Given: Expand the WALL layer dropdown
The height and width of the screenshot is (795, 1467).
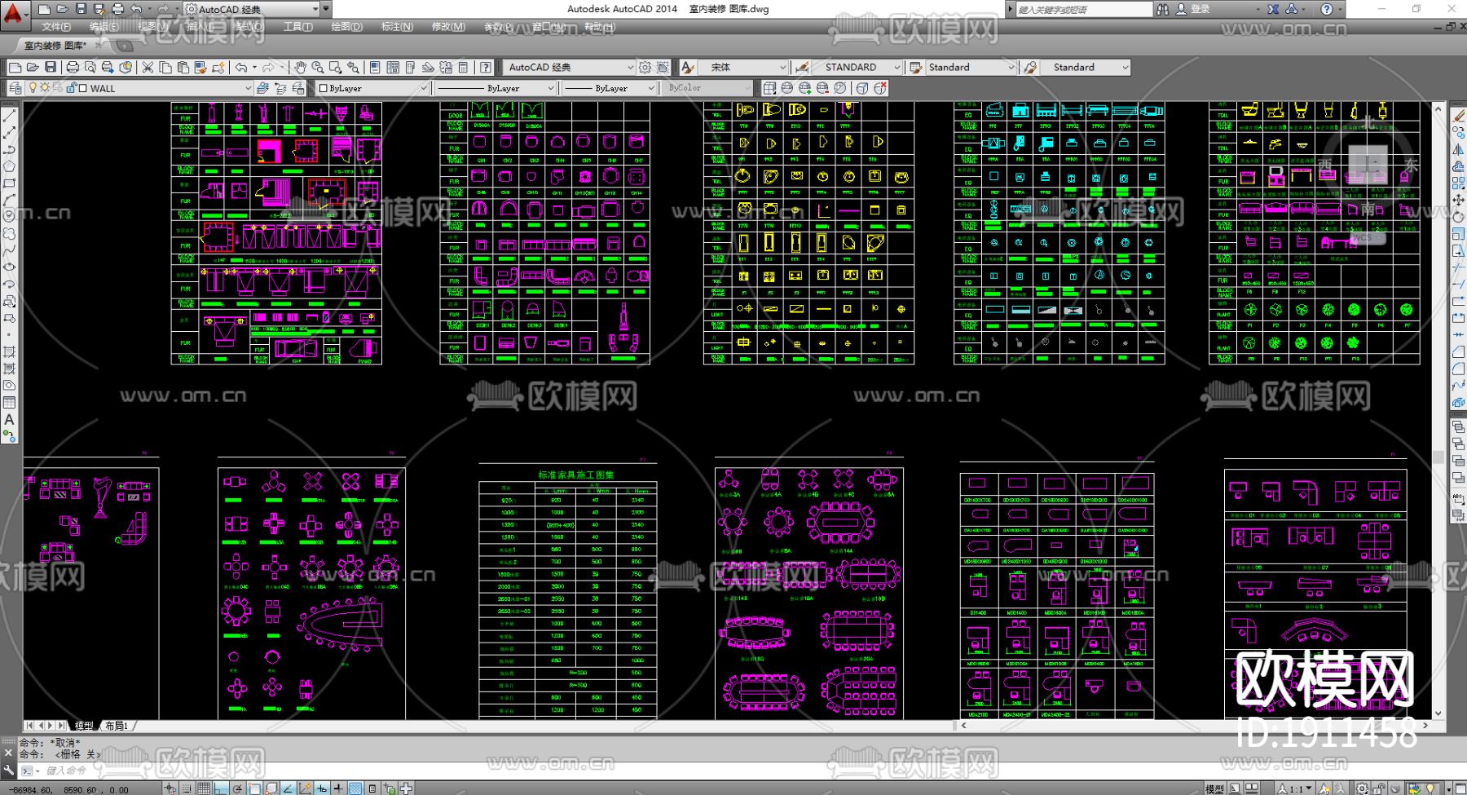Looking at the screenshot, I should [248, 88].
